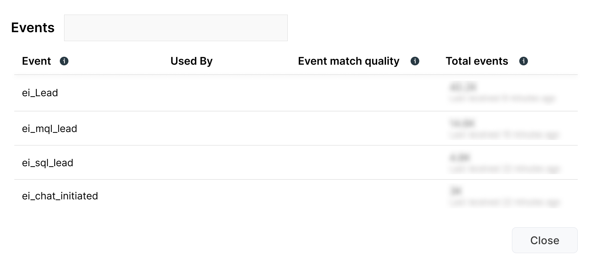Click the match quality cell of ei_mql_lead
This screenshot has width=596, height=275.
348,128
